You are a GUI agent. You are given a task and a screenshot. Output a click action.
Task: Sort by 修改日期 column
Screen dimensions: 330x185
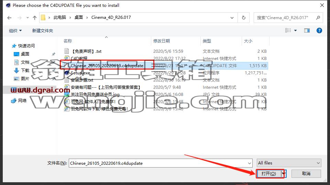[x=162, y=41]
